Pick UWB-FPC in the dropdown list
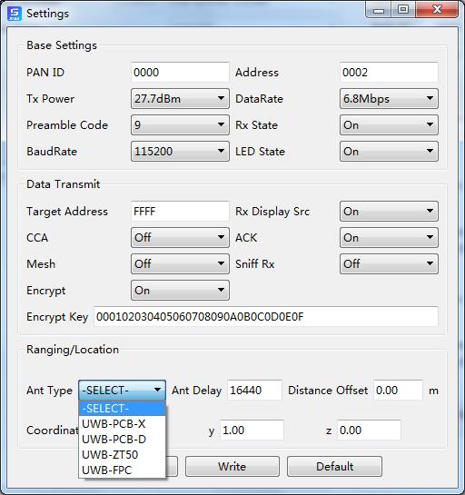 coord(122,470)
